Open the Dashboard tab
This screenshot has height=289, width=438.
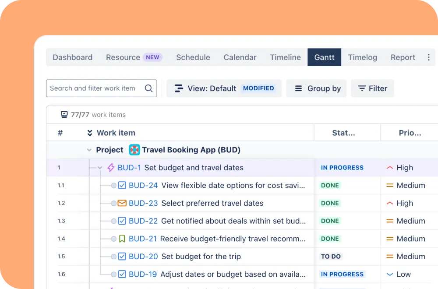(x=72, y=57)
